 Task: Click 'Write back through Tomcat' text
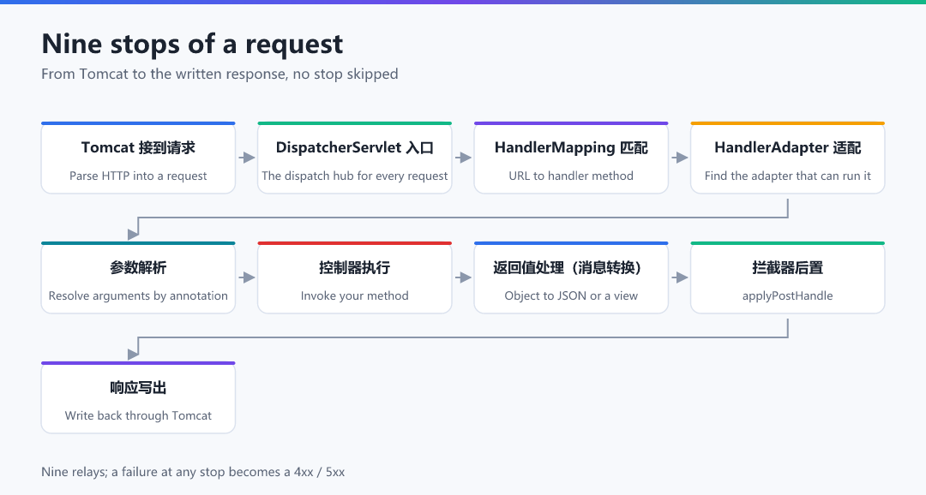coord(138,415)
